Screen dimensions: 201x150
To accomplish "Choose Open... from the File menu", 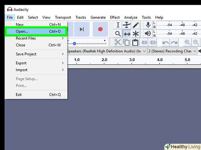I will coord(36,31).
